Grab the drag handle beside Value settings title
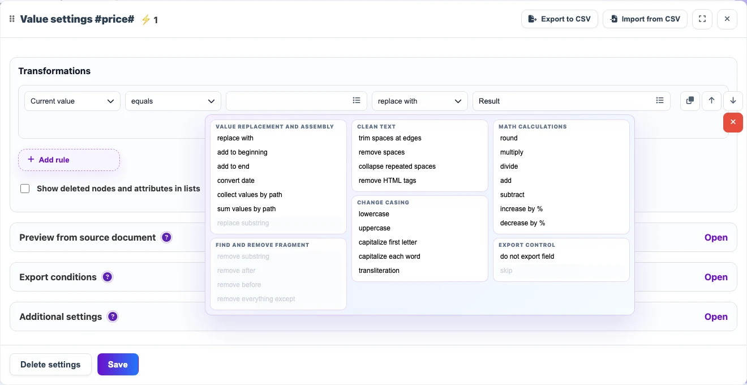The image size is (747, 385). pos(12,19)
